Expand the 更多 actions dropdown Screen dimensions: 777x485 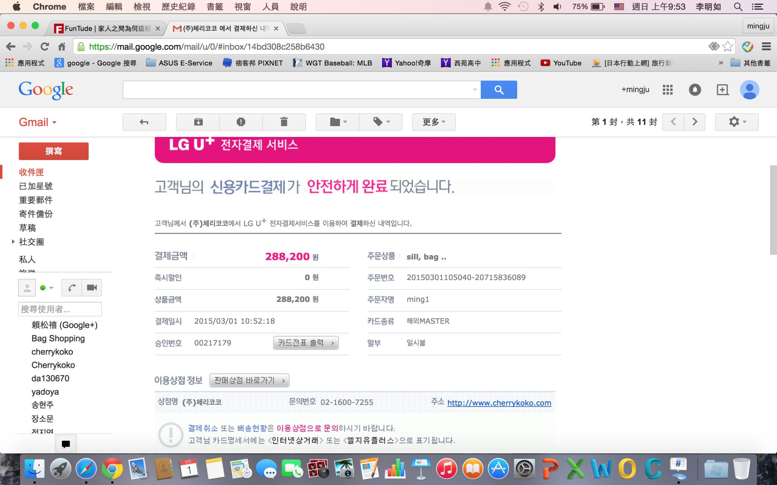coord(433,122)
